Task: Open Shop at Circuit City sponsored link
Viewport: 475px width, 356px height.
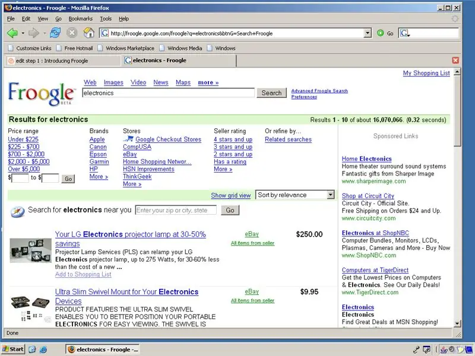Action: tap(368, 196)
